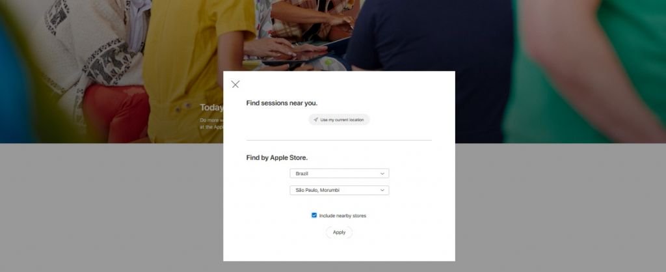The height and width of the screenshot is (272, 666).
Task: Close the store finder dialog
Action: [x=235, y=84]
